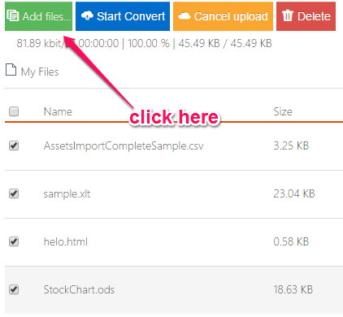Click the My Files page icon
This screenshot has width=343, height=317.
[x=11, y=70]
